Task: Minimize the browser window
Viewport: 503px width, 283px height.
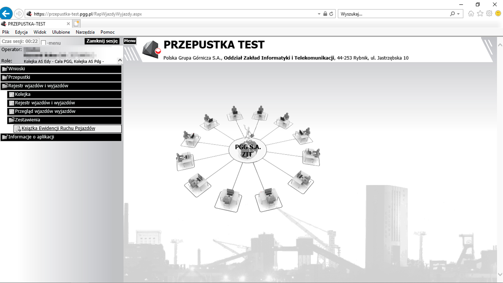Action: (461, 4)
